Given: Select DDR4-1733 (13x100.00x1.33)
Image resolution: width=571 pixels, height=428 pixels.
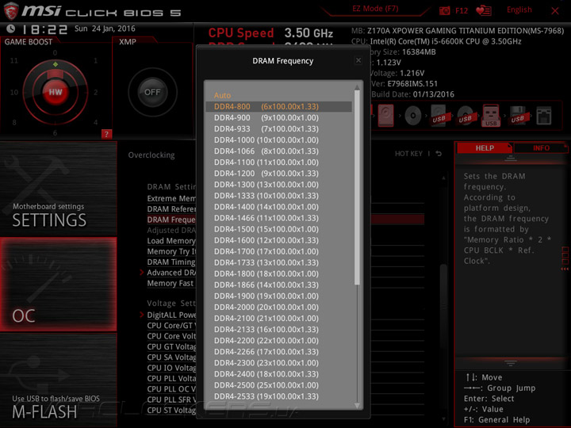Looking at the screenshot, I should pyautogui.click(x=278, y=263).
